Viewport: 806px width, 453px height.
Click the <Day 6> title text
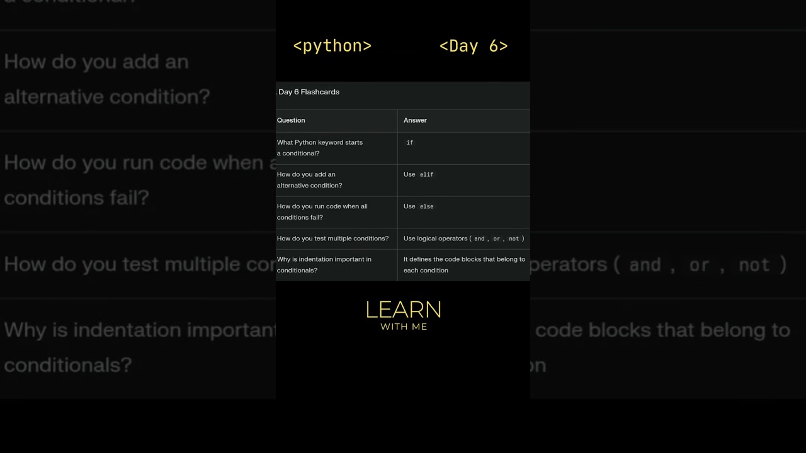[x=474, y=46]
